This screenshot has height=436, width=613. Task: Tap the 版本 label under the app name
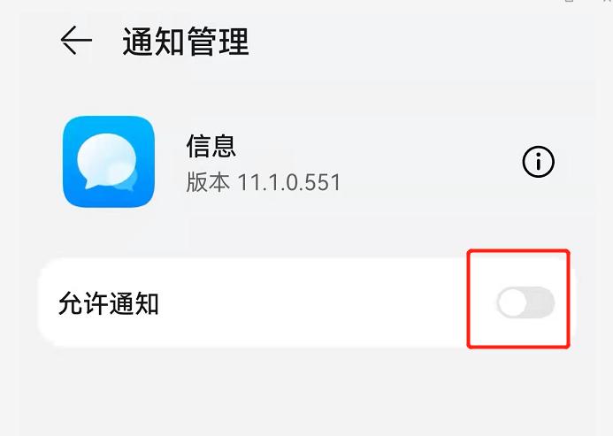click(208, 182)
